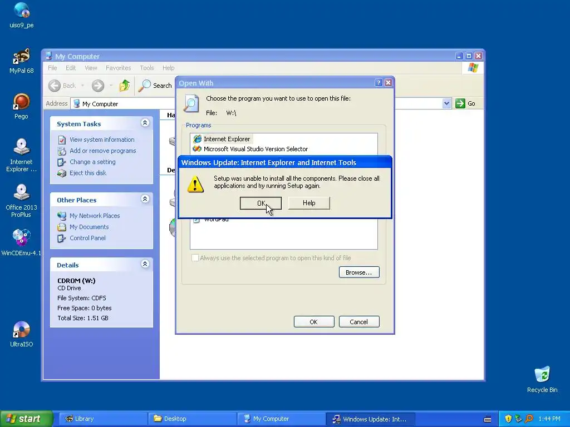Open the MyPal 68 desktop shortcut
This screenshot has height=427, width=570.
(x=22, y=61)
